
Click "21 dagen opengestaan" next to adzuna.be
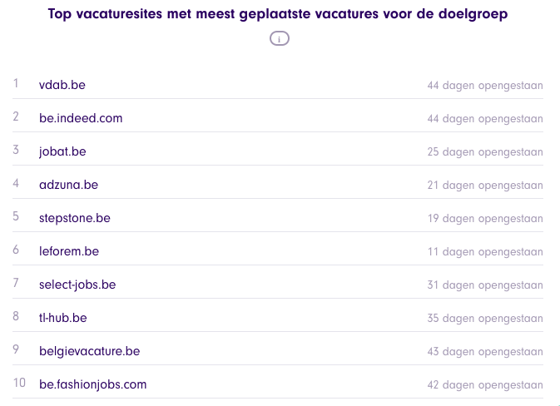485,185
